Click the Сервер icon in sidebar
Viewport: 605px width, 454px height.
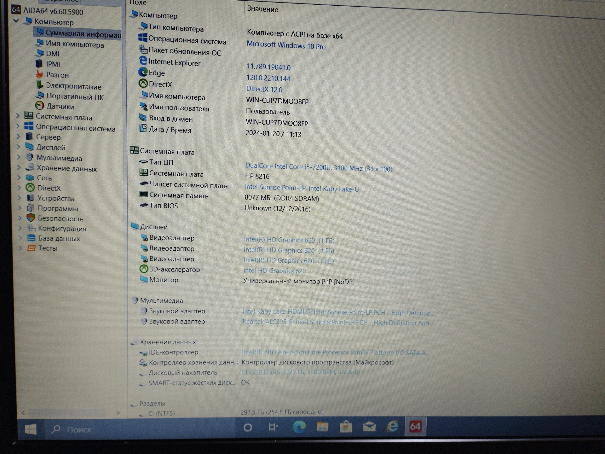29,137
